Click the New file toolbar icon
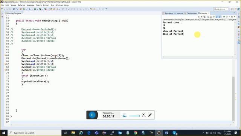Screen dimensions: 241x136 coord(2,9)
